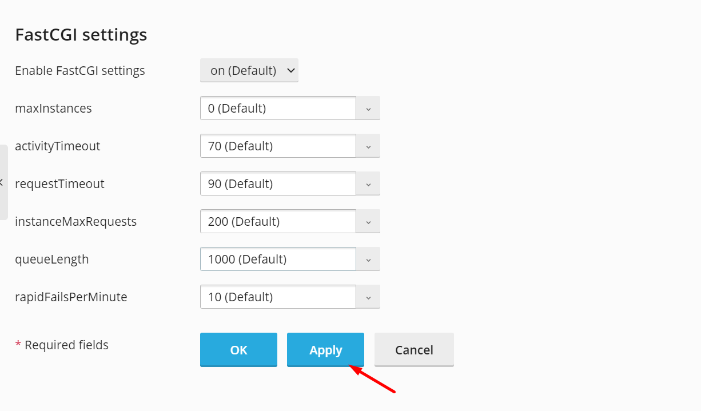Focus the instanceMaxRequests text field
The image size is (701, 411).
(278, 221)
